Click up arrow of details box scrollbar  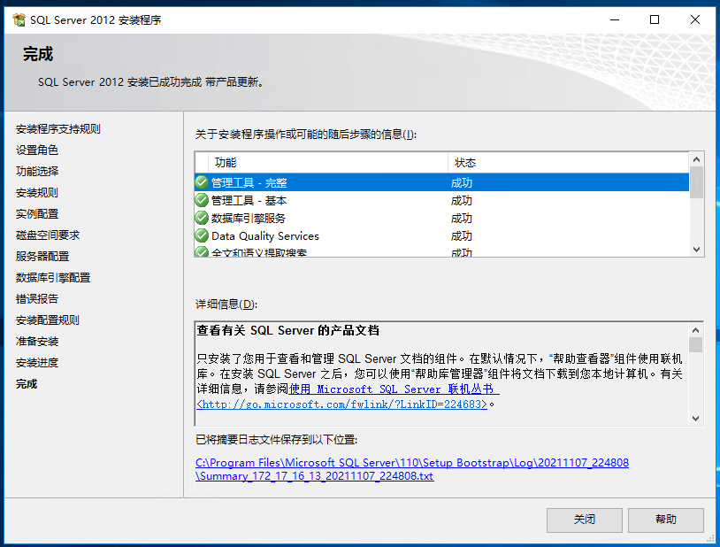(x=696, y=329)
